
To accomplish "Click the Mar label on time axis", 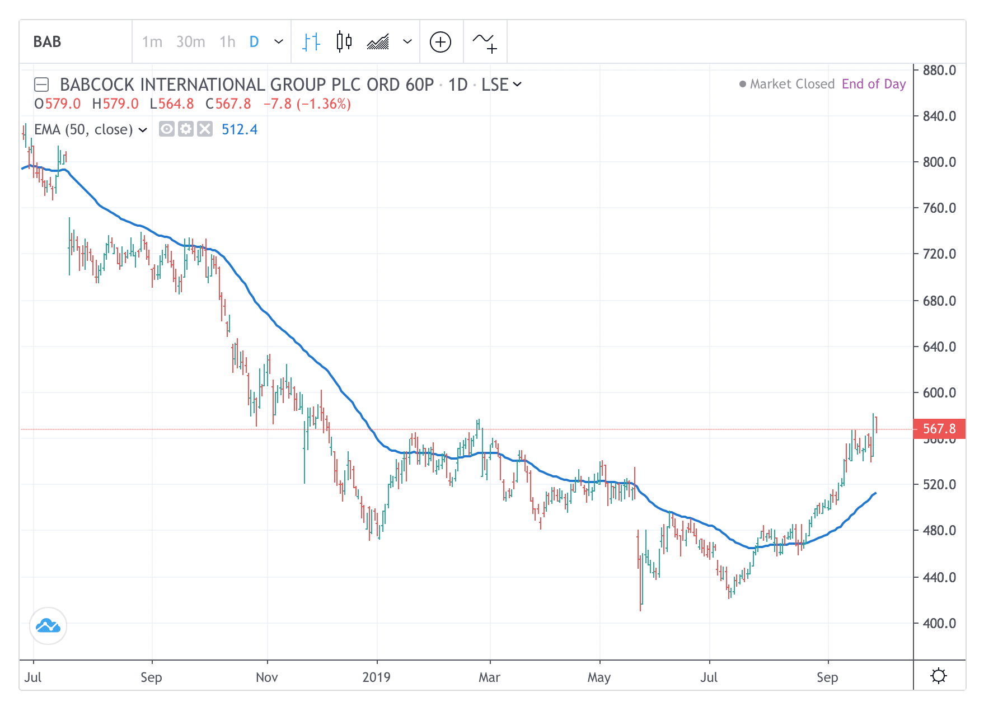I will click(x=489, y=677).
